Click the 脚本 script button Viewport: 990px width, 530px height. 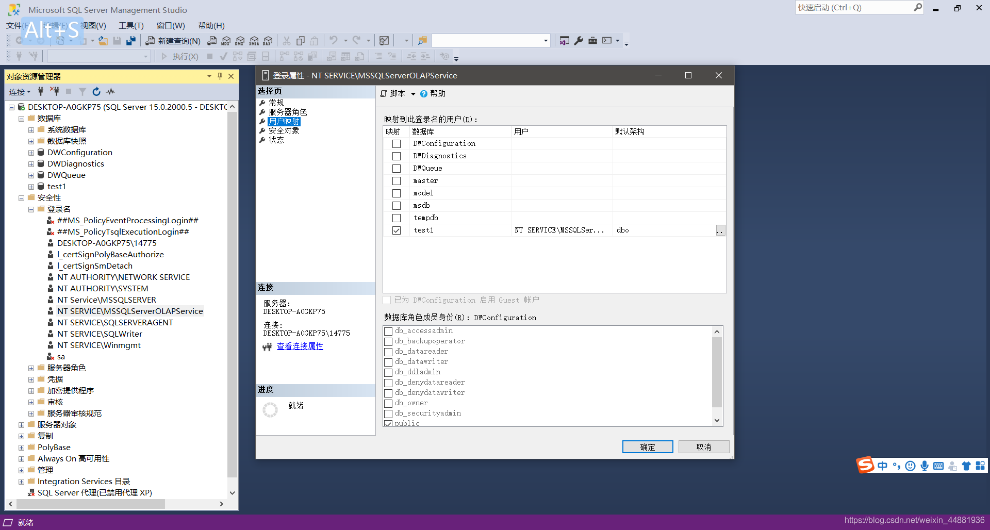click(x=393, y=94)
